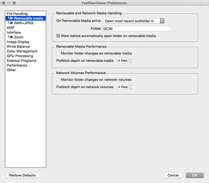This screenshot has width=209, height=183.
Task: Click the network volumes prefetch depth stepper arrows
Action: (131, 87)
